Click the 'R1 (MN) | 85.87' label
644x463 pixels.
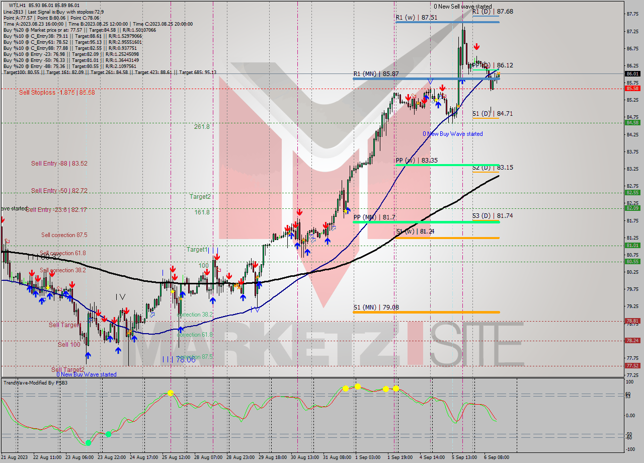tap(376, 74)
